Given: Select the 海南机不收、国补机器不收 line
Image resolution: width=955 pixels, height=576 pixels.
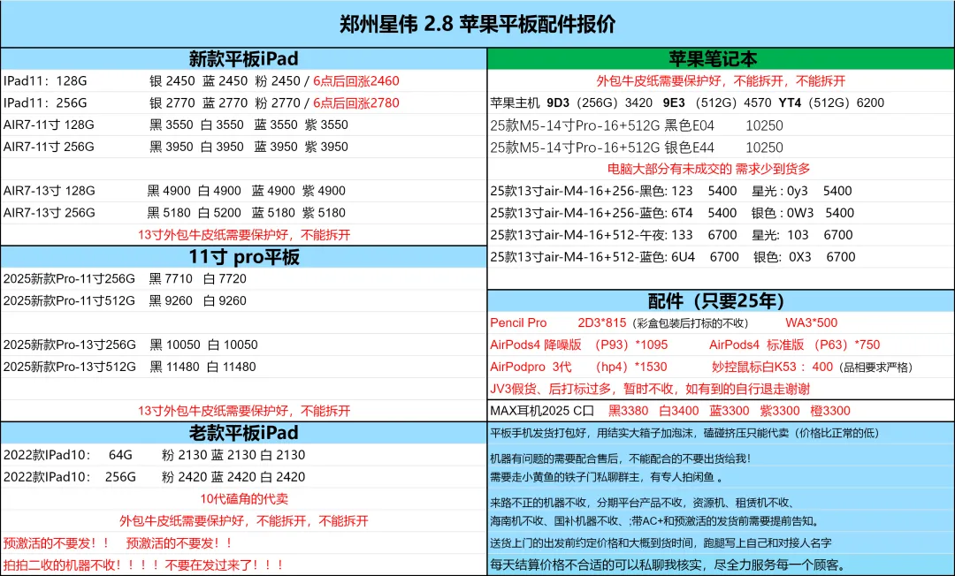Looking at the screenshot, I should [x=654, y=521].
